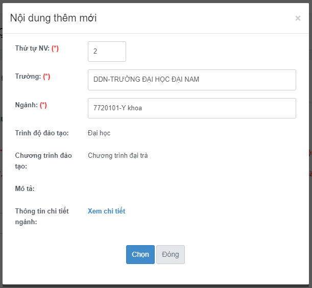Click the Mô tả label
Screen dimensions: 312x288
click(x=25, y=188)
